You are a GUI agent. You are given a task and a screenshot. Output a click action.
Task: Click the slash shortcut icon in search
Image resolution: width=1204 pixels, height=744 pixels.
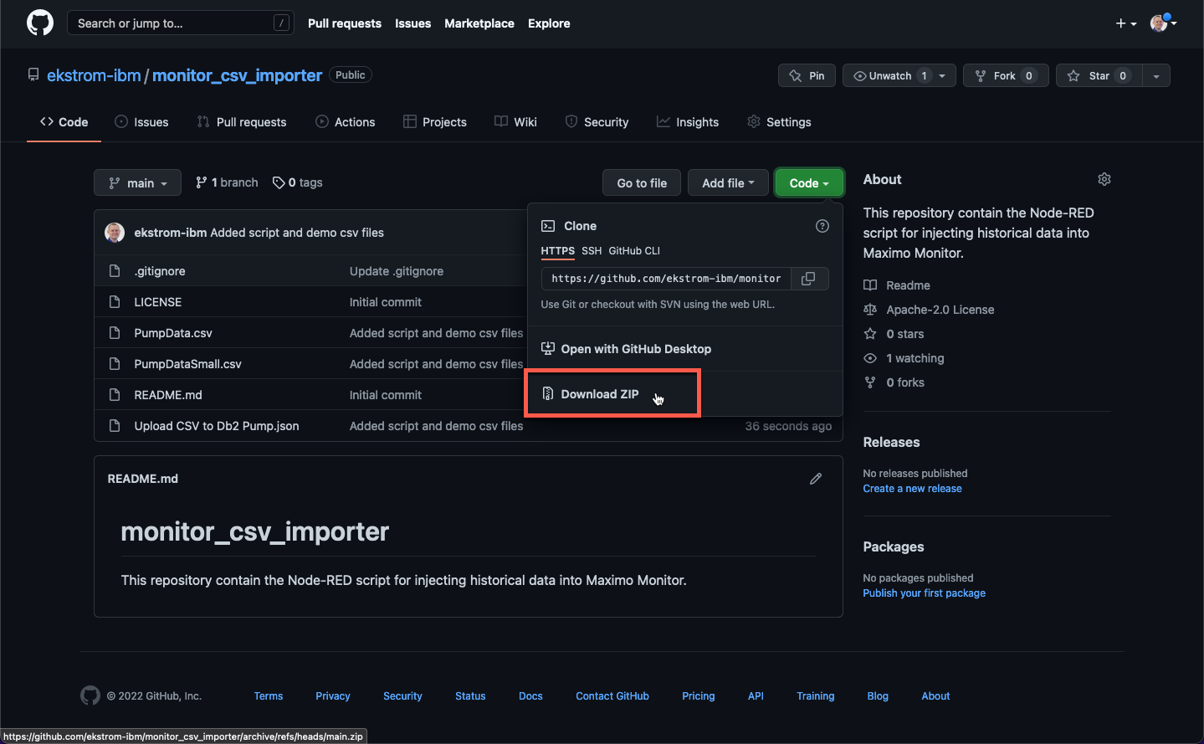(282, 23)
